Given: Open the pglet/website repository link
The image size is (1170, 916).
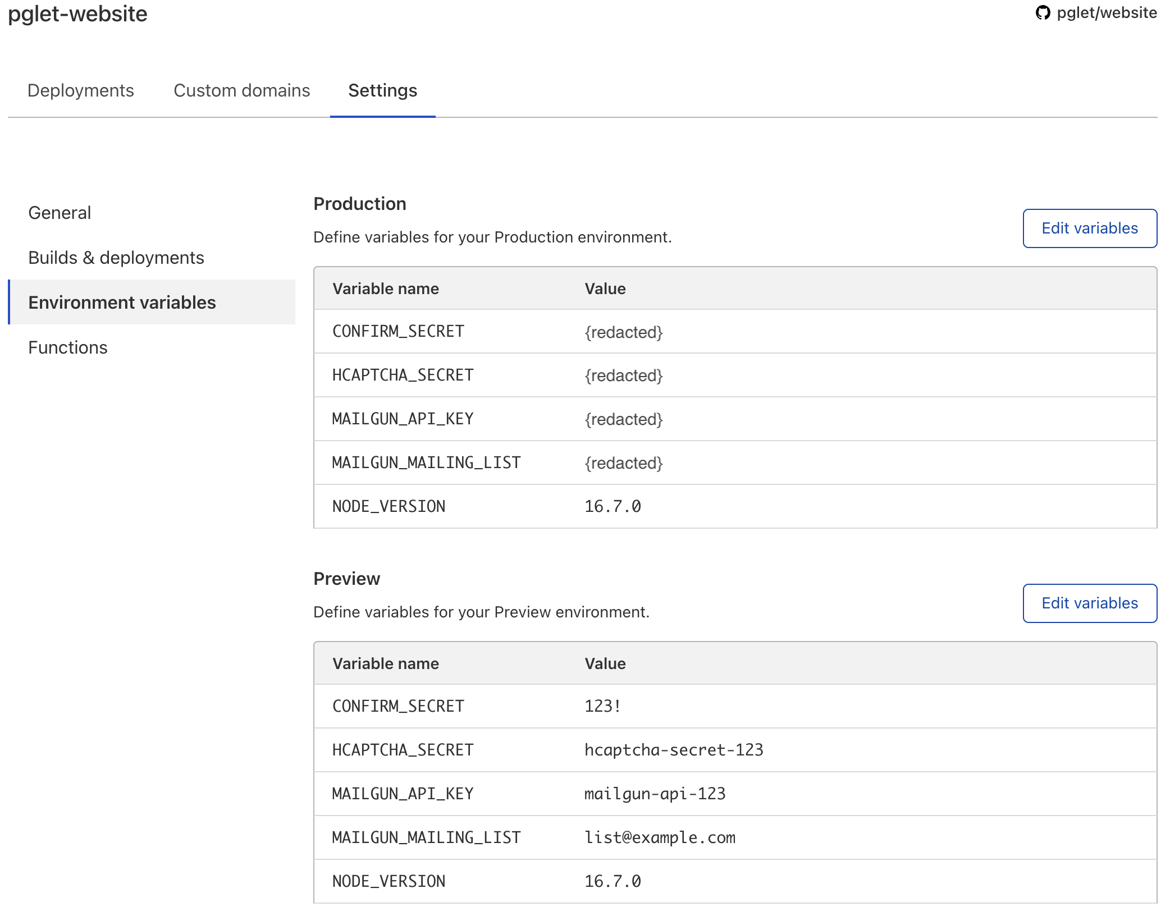Looking at the screenshot, I should coord(1106,13).
